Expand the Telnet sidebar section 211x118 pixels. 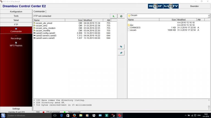(16, 20)
